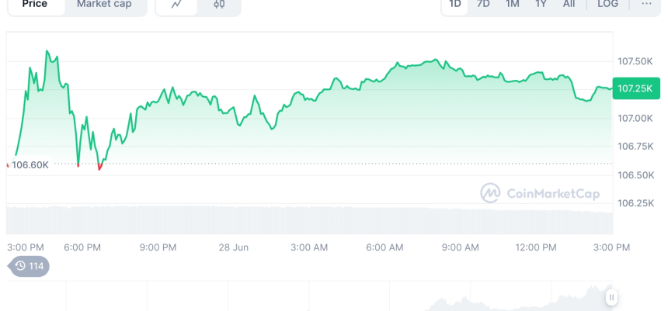668x311 pixels.
Task: Toggle LOG scale on the chart
Action: (x=607, y=4)
